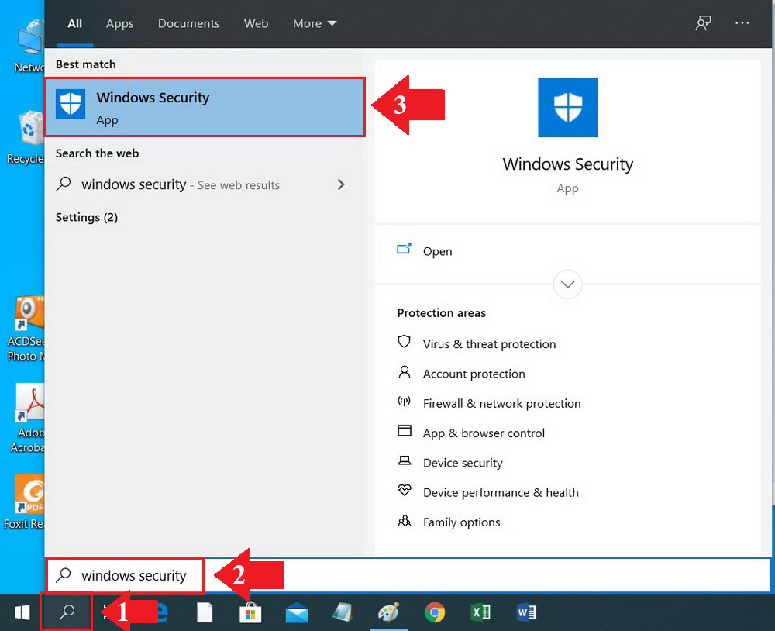Expand actions with the circled chevron
The width and height of the screenshot is (775, 631).
point(567,284)
